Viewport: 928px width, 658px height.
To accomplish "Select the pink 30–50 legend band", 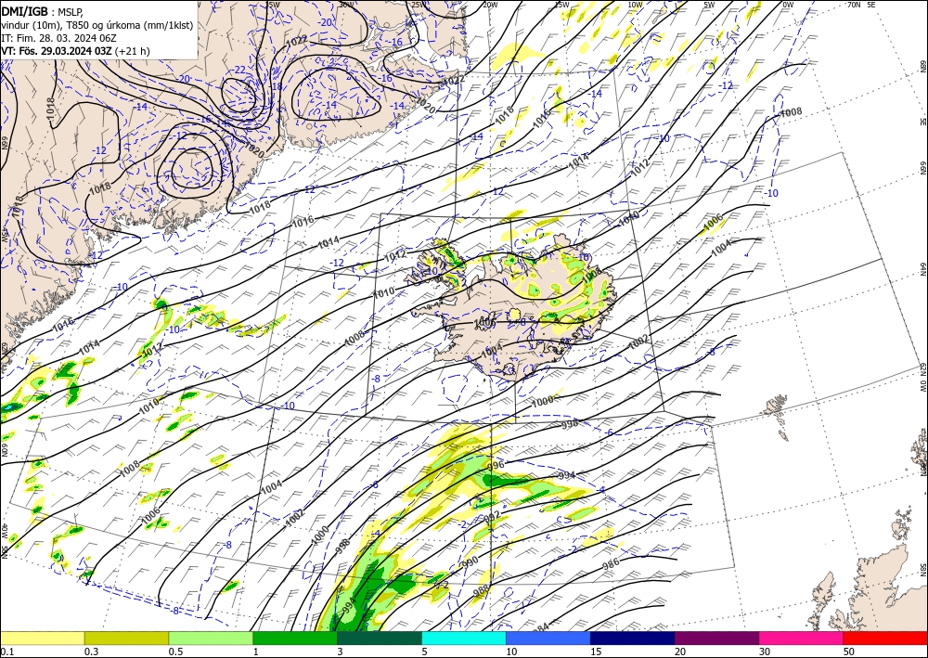I will (x=802, y=638).
